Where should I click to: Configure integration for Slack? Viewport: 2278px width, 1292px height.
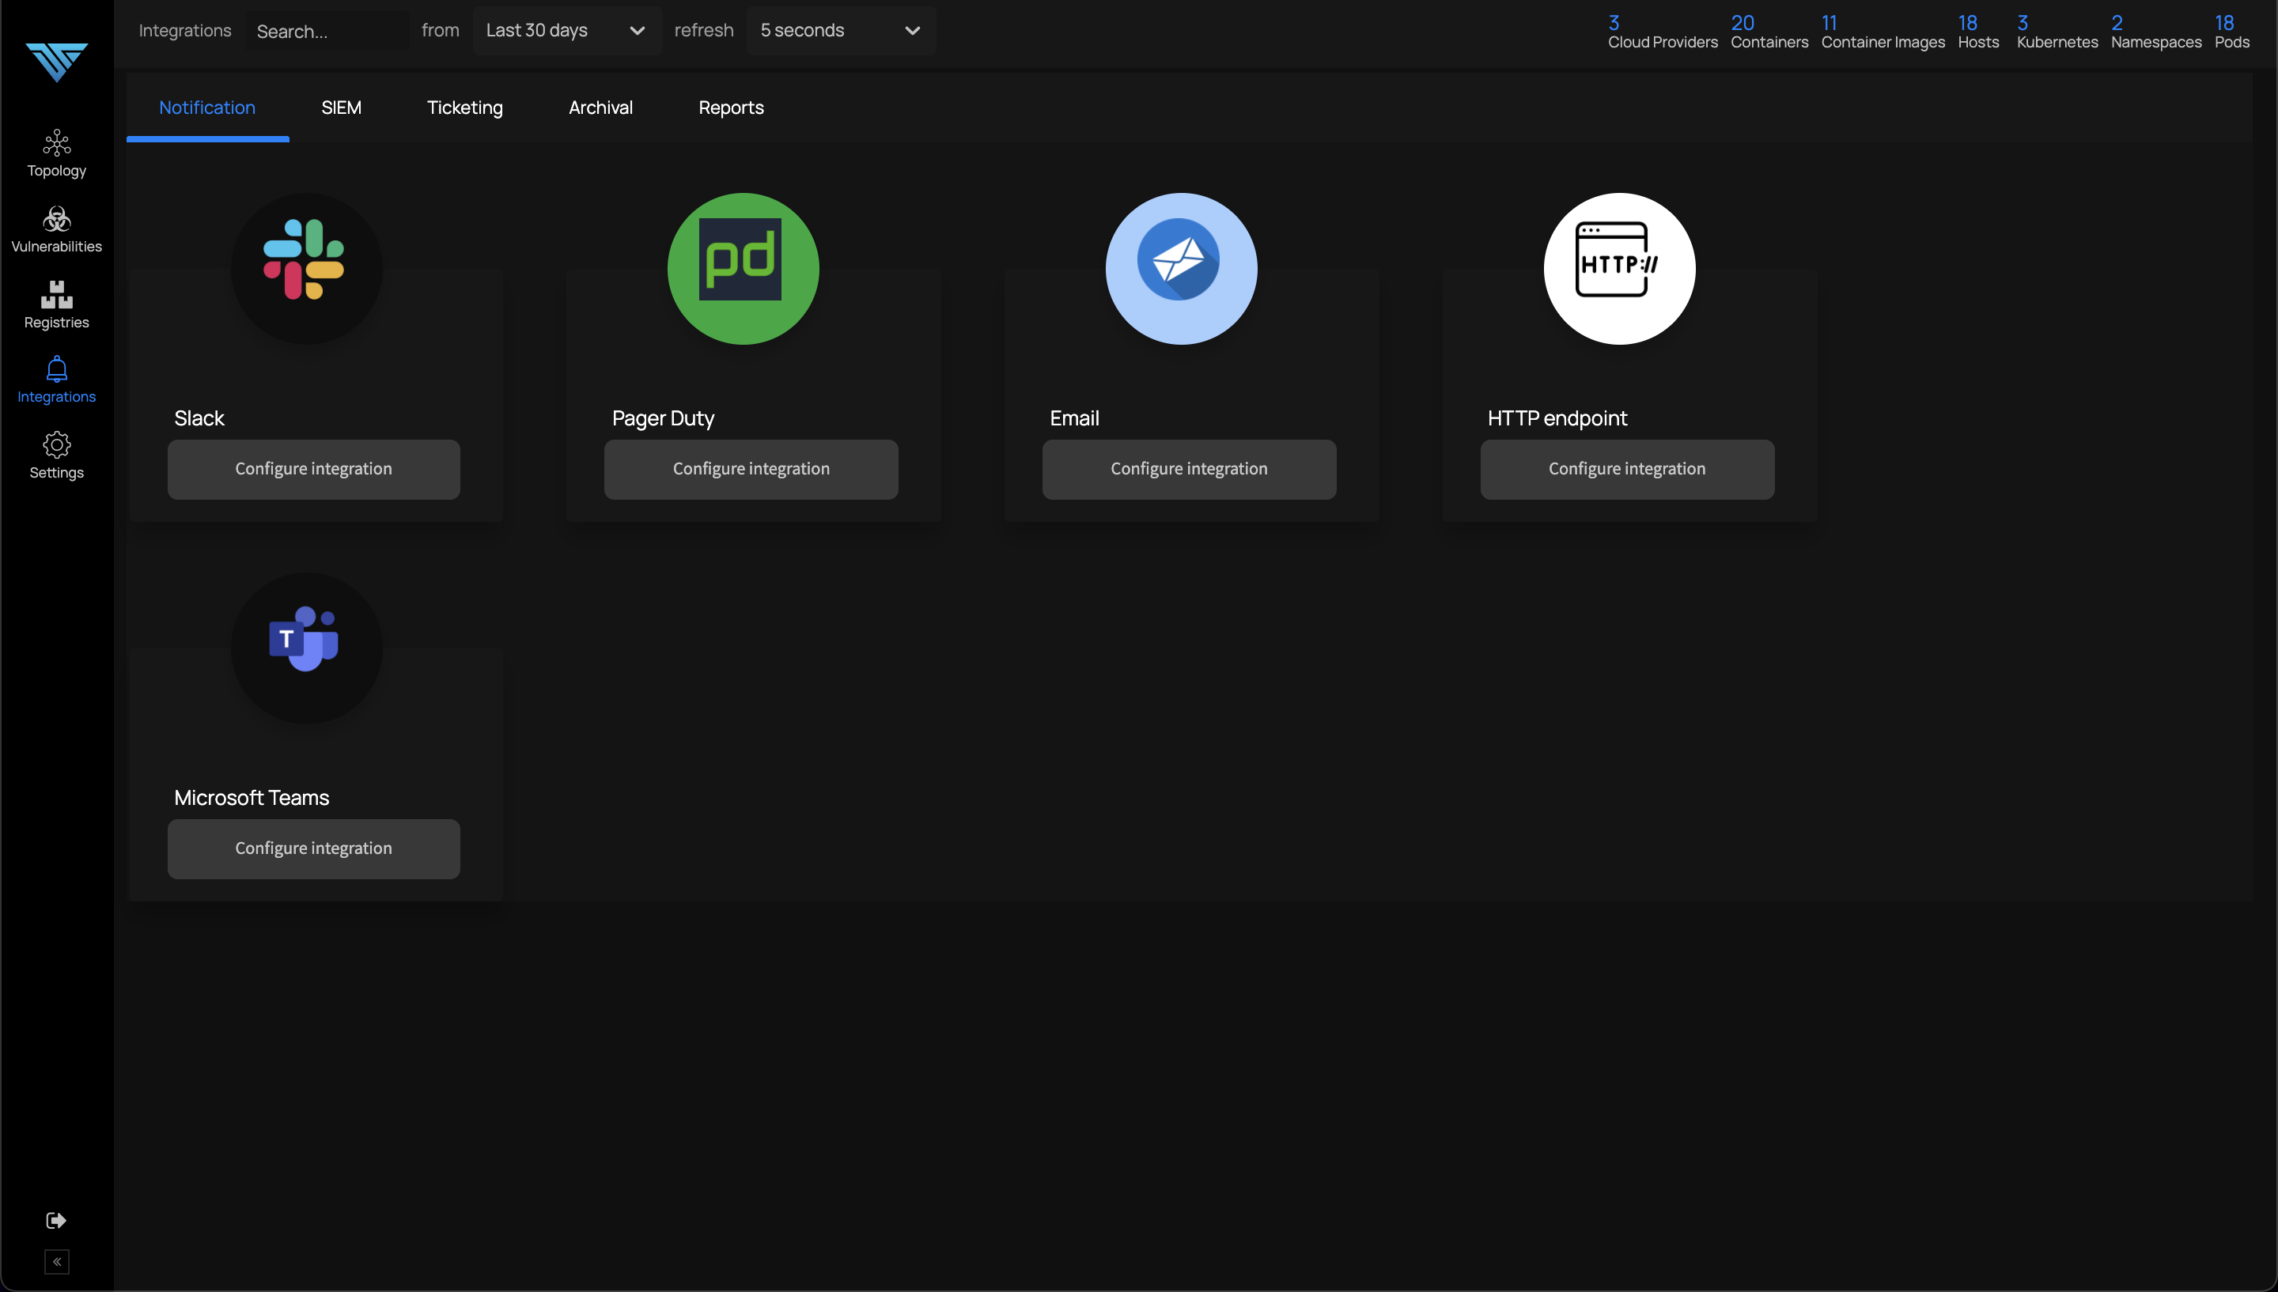[313, 469]
